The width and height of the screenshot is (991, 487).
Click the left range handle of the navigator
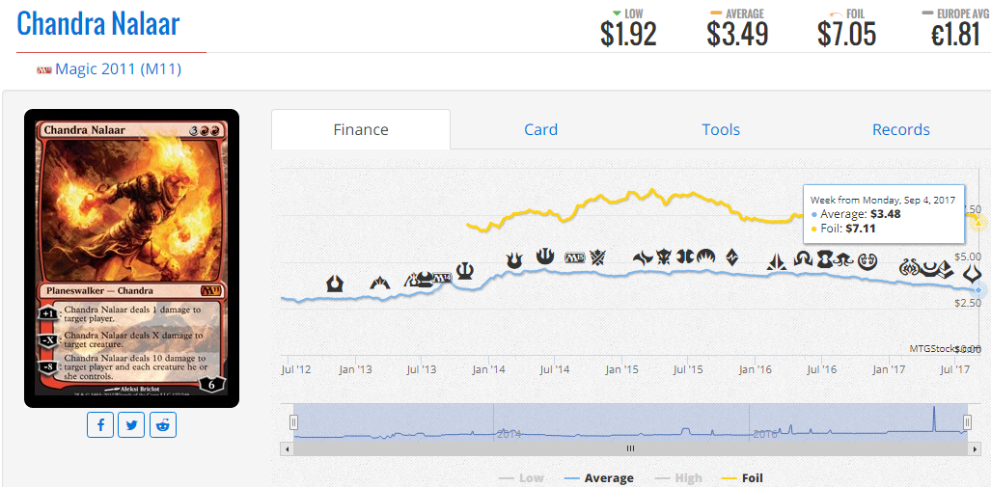[x=294, y=422]
